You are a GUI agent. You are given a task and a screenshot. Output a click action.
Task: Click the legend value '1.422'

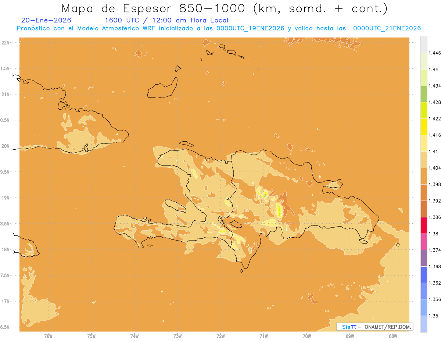pyautogui.click(x=435, y=119)
